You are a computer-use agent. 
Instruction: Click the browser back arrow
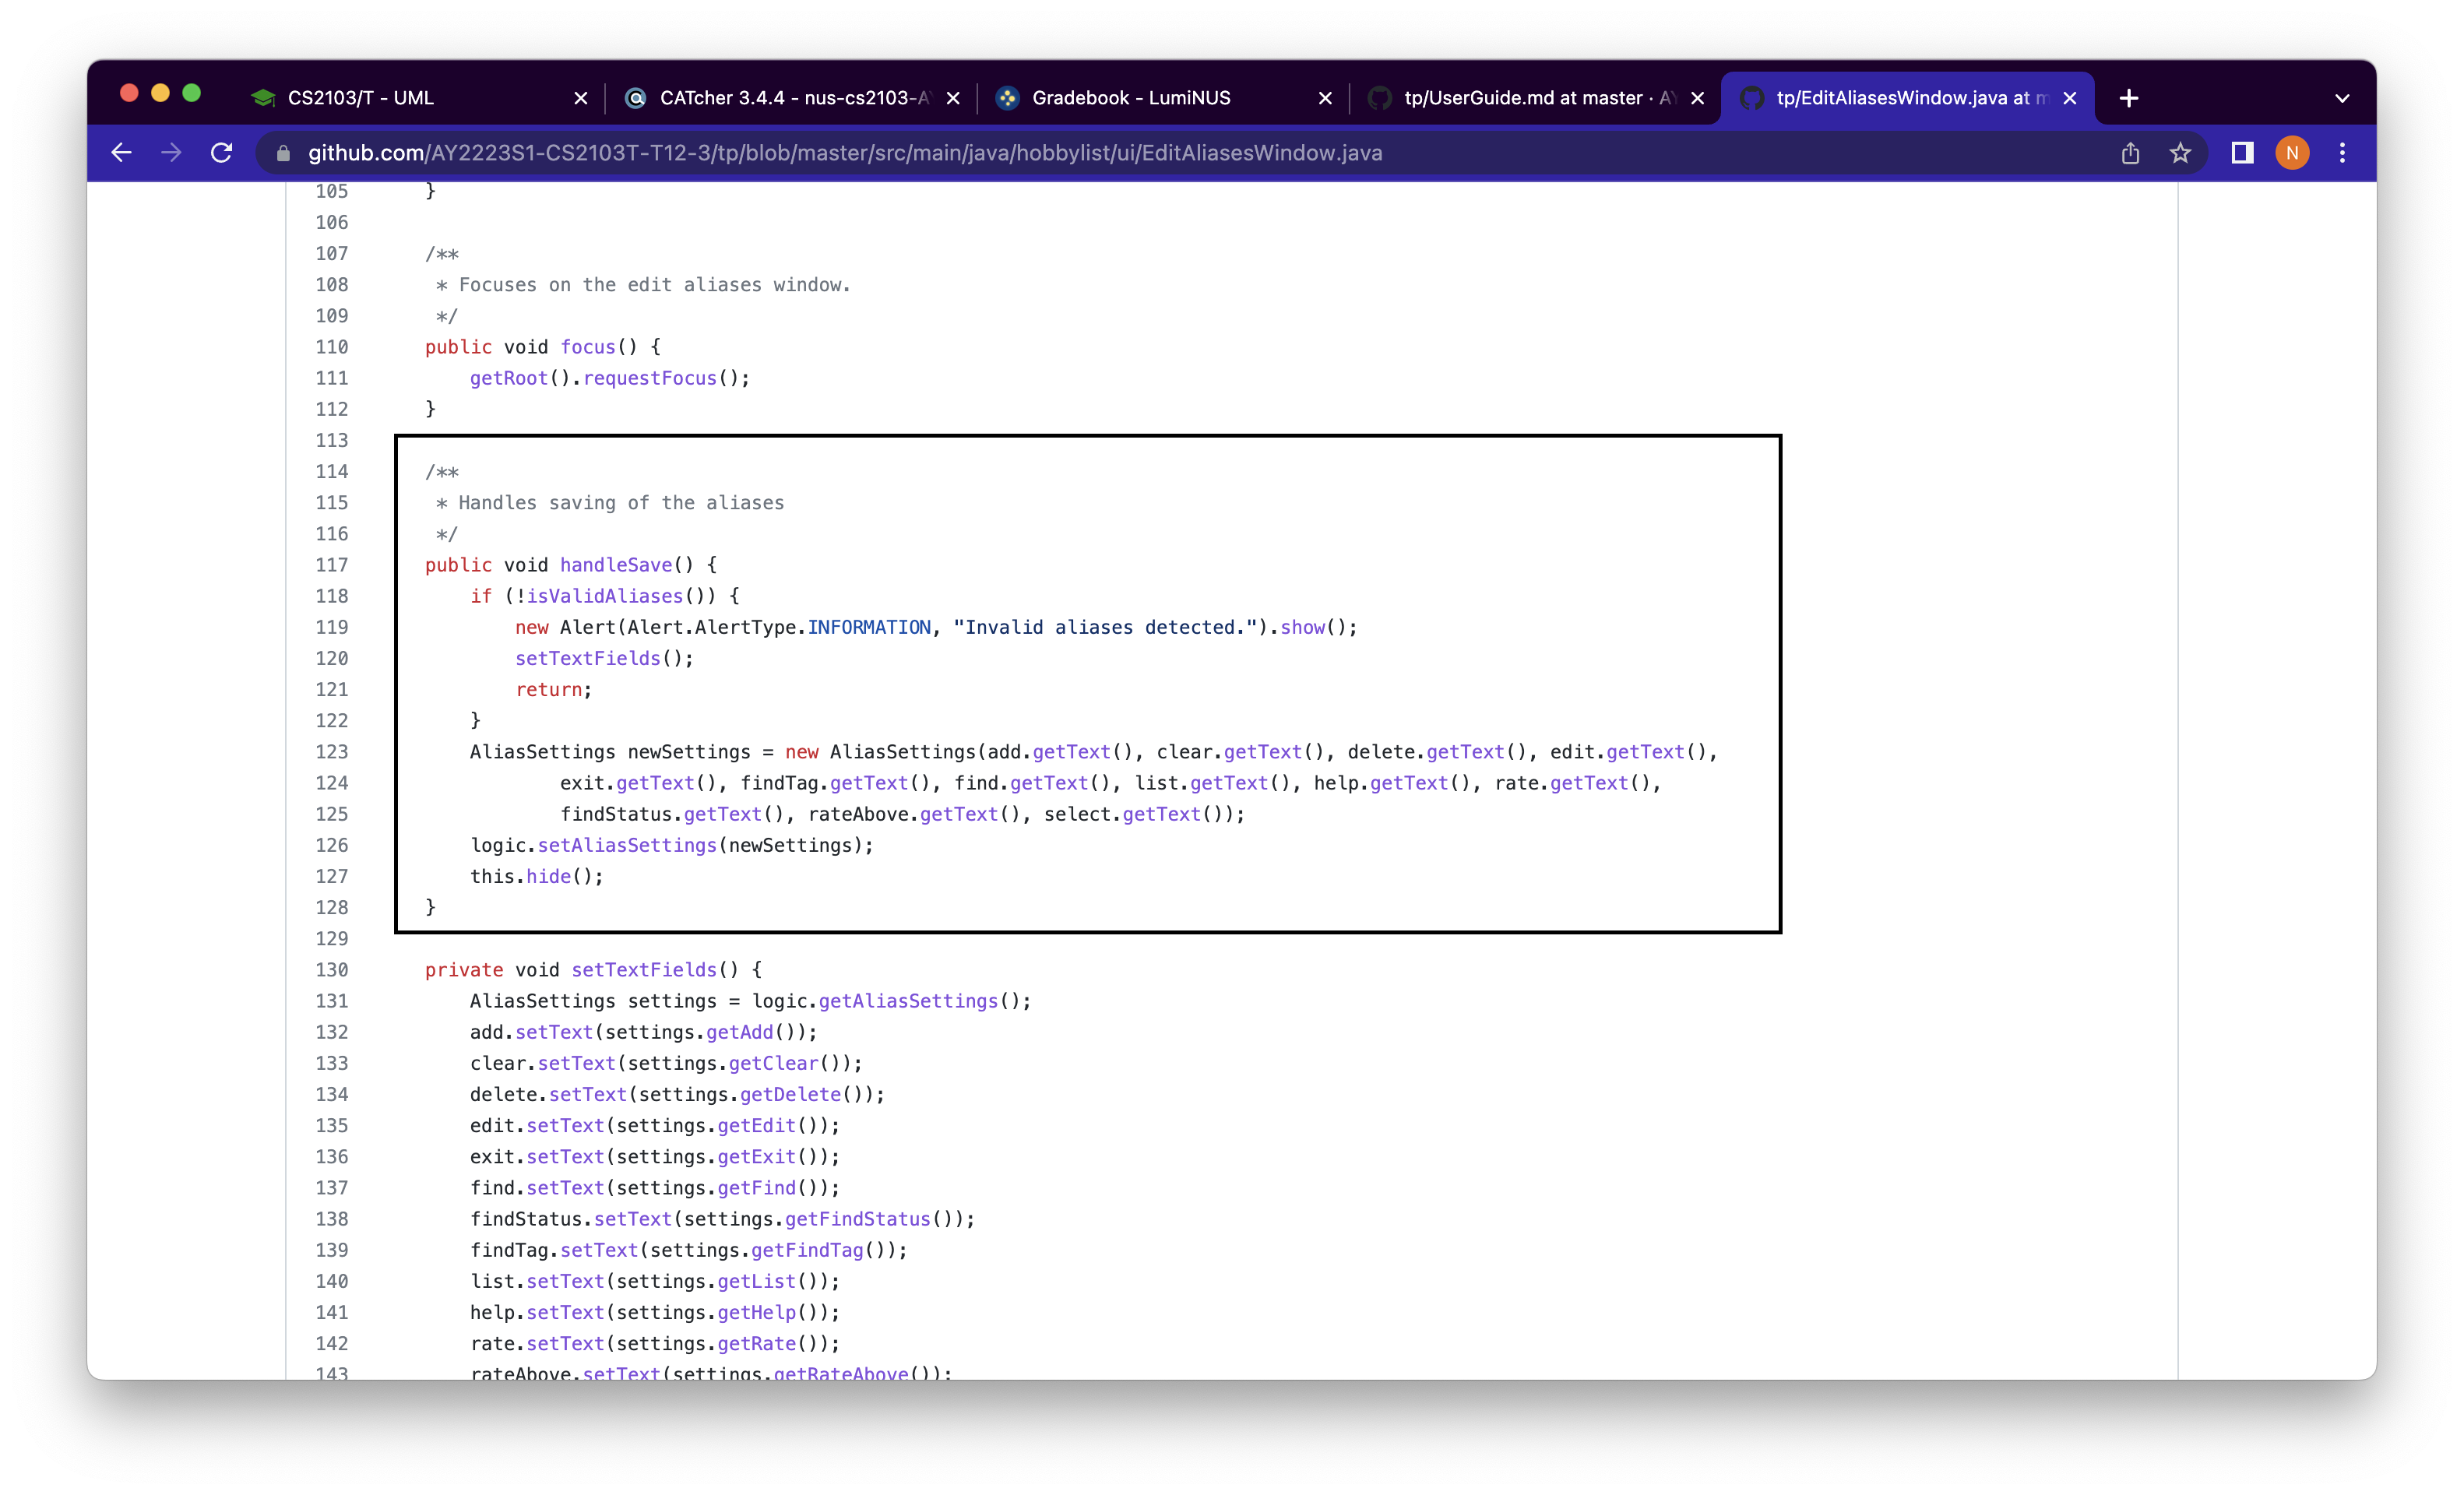tap(121, 153)
